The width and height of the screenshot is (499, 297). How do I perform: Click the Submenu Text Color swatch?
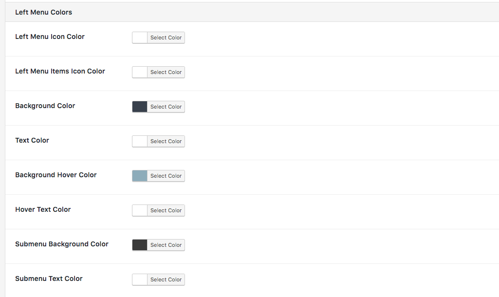coord(139,279)
